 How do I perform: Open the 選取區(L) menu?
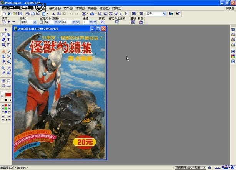pyautogui.click(x=55, y=8)
